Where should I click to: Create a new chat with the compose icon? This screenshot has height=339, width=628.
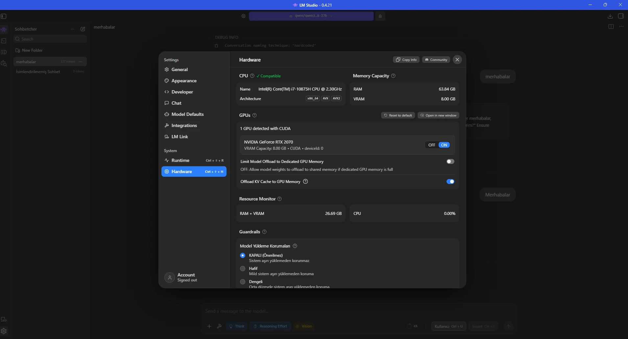pos(83,29)
